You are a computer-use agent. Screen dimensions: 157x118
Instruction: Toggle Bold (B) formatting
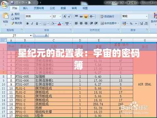pos(28,24)
